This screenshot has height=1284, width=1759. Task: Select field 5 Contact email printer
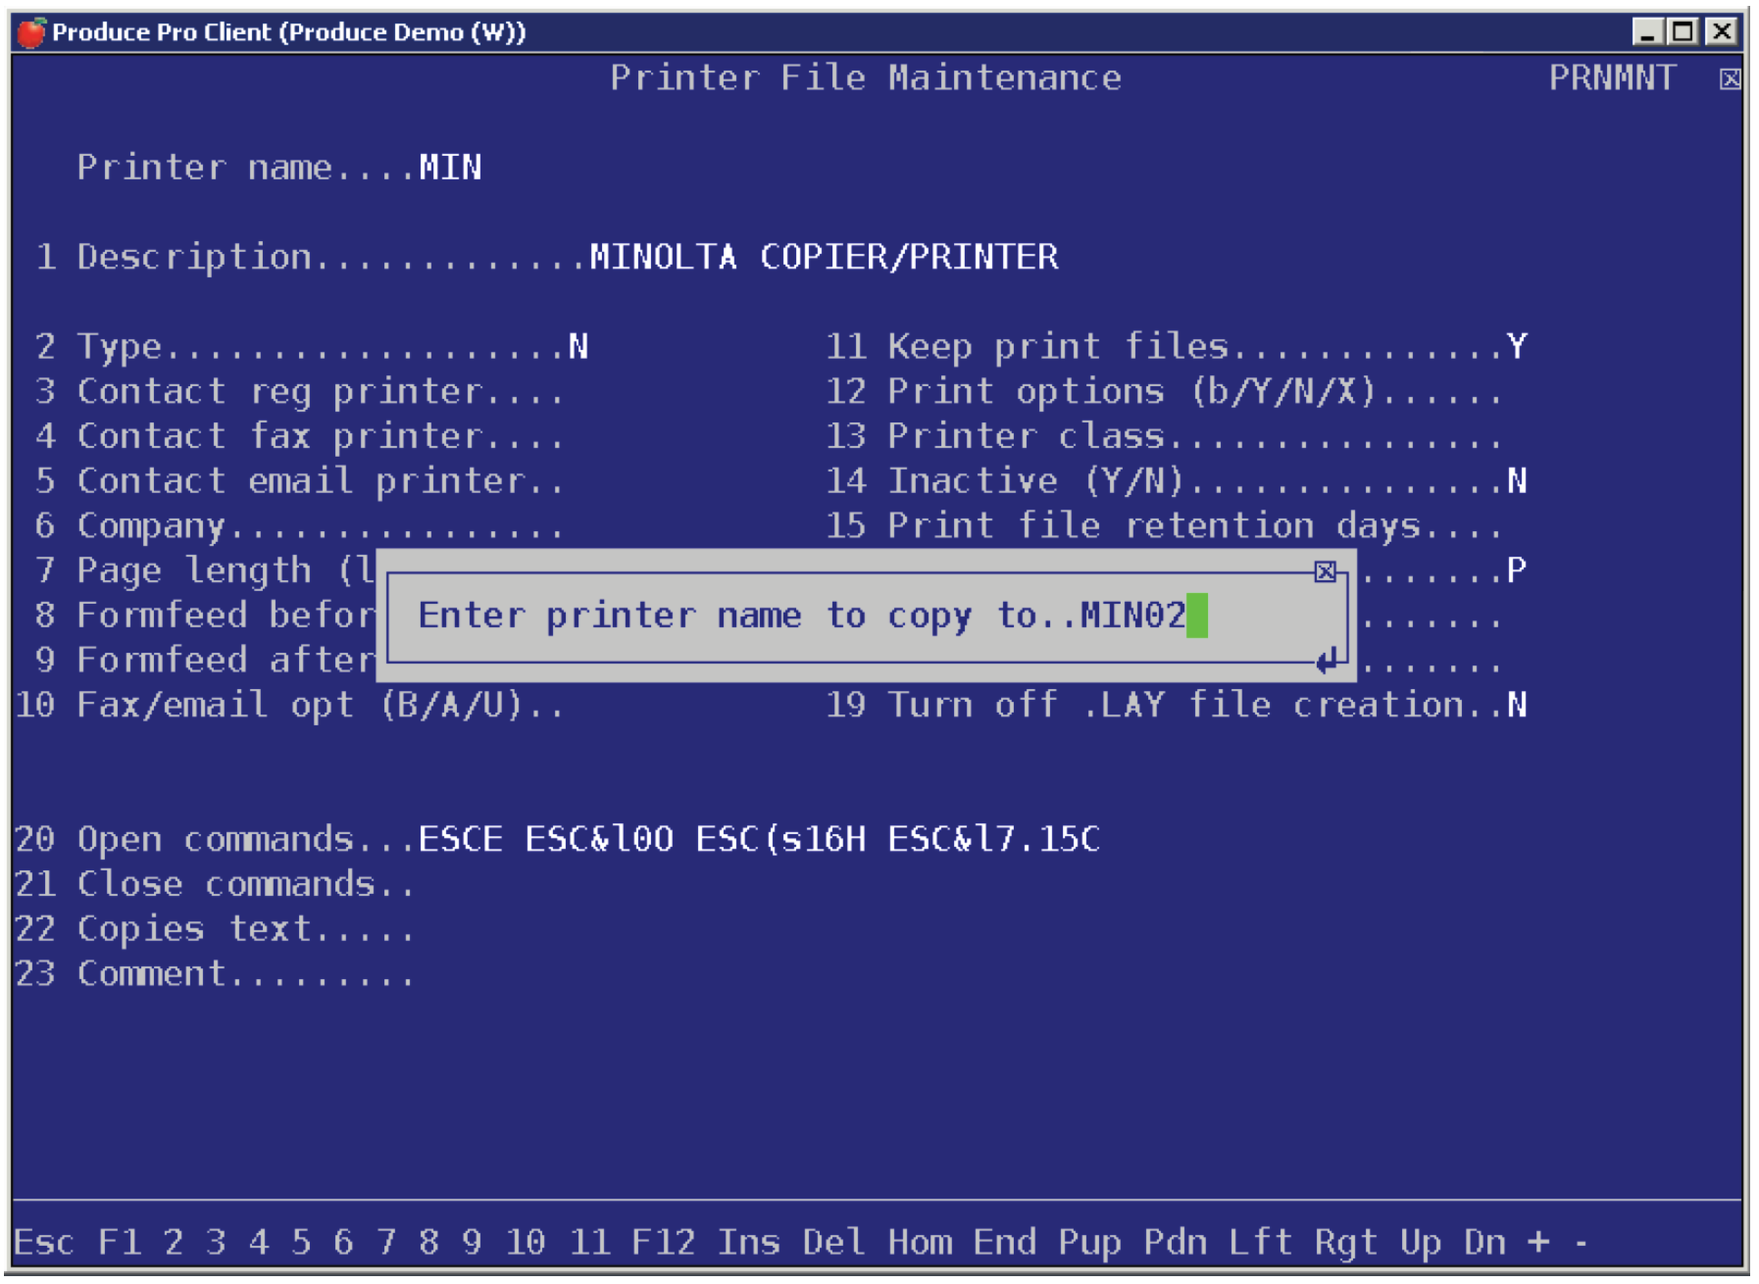pos(299,481)
